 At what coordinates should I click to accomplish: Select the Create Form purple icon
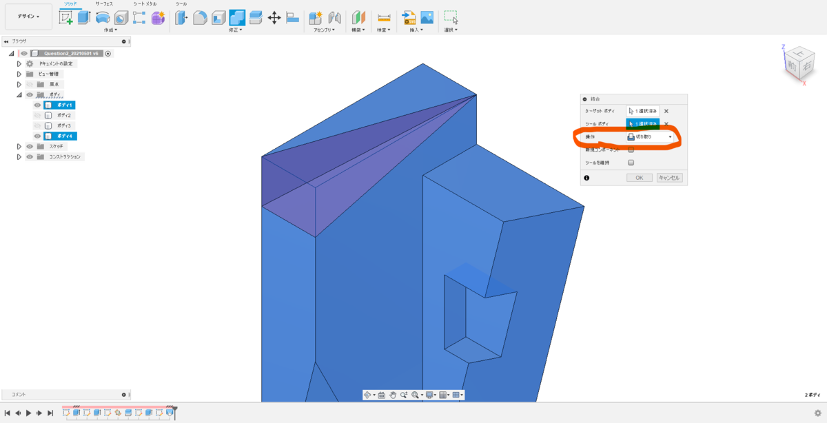point(158,18)
